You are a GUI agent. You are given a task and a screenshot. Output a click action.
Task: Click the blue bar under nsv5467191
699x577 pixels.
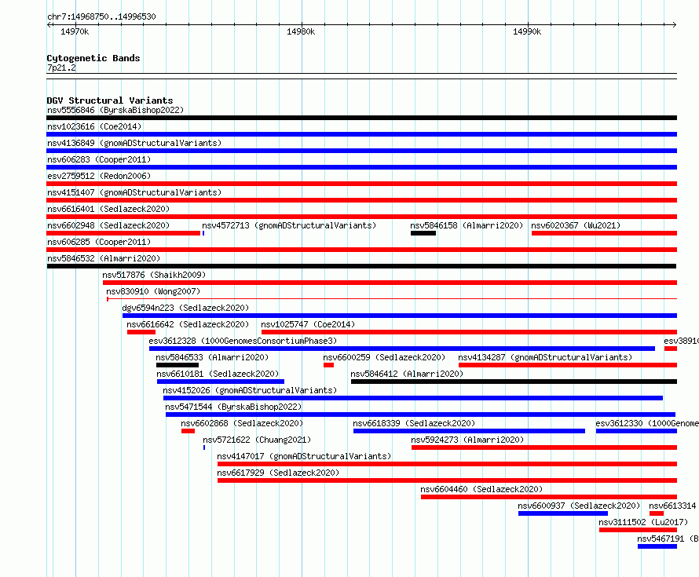pos(657,546)
